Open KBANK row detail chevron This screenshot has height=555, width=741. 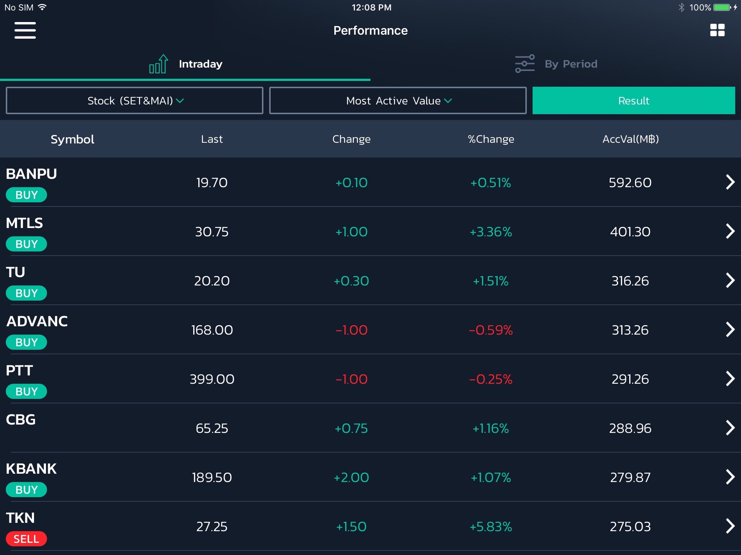click(x=730, y=477)
